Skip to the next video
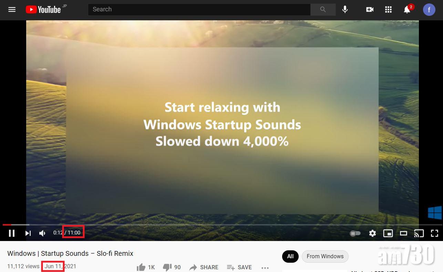The height and width of the screenshot is (272, 443). pos(28,233)
